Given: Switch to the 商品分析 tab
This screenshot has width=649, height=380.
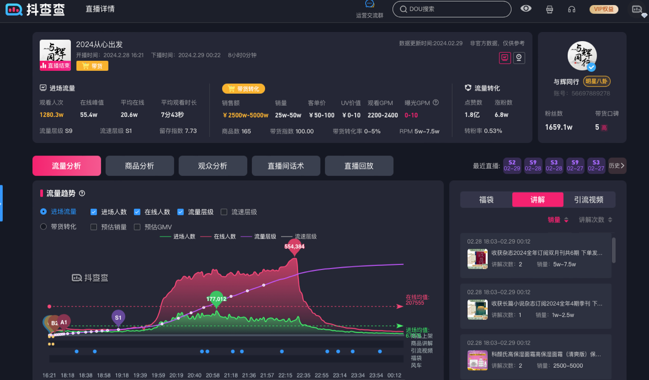Looking at the screenshot, I should point(139,166).
